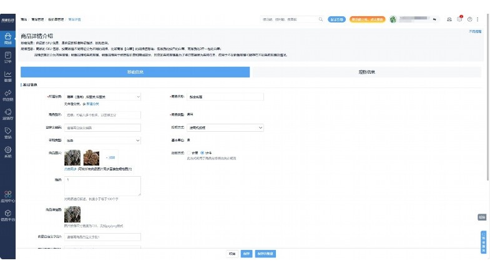Click the first blue button in the bottom bar
This screenshot has height=273, width=490.
click(247, 254)
